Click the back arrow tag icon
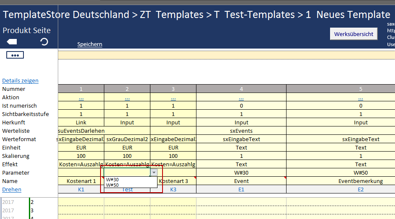 click(x=12, y=41)
